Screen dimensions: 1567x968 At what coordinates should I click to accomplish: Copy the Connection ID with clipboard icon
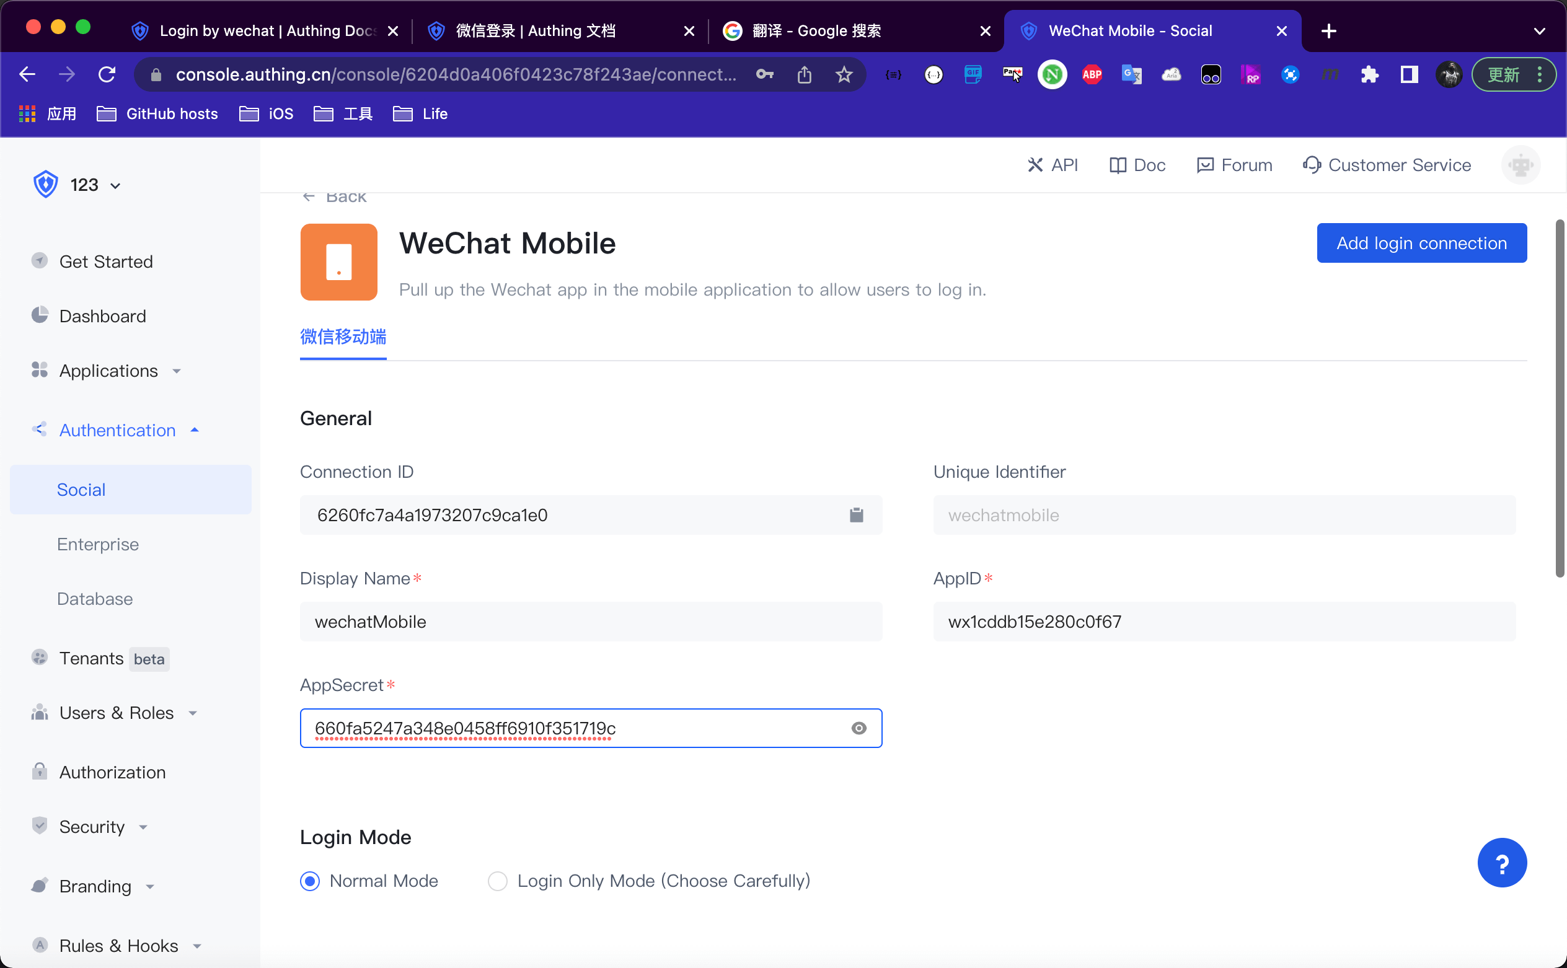click(856, 515)
